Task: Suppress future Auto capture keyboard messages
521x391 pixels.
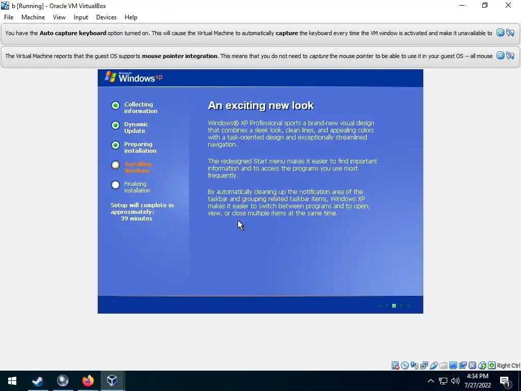Action: click(x=510, y=33)
